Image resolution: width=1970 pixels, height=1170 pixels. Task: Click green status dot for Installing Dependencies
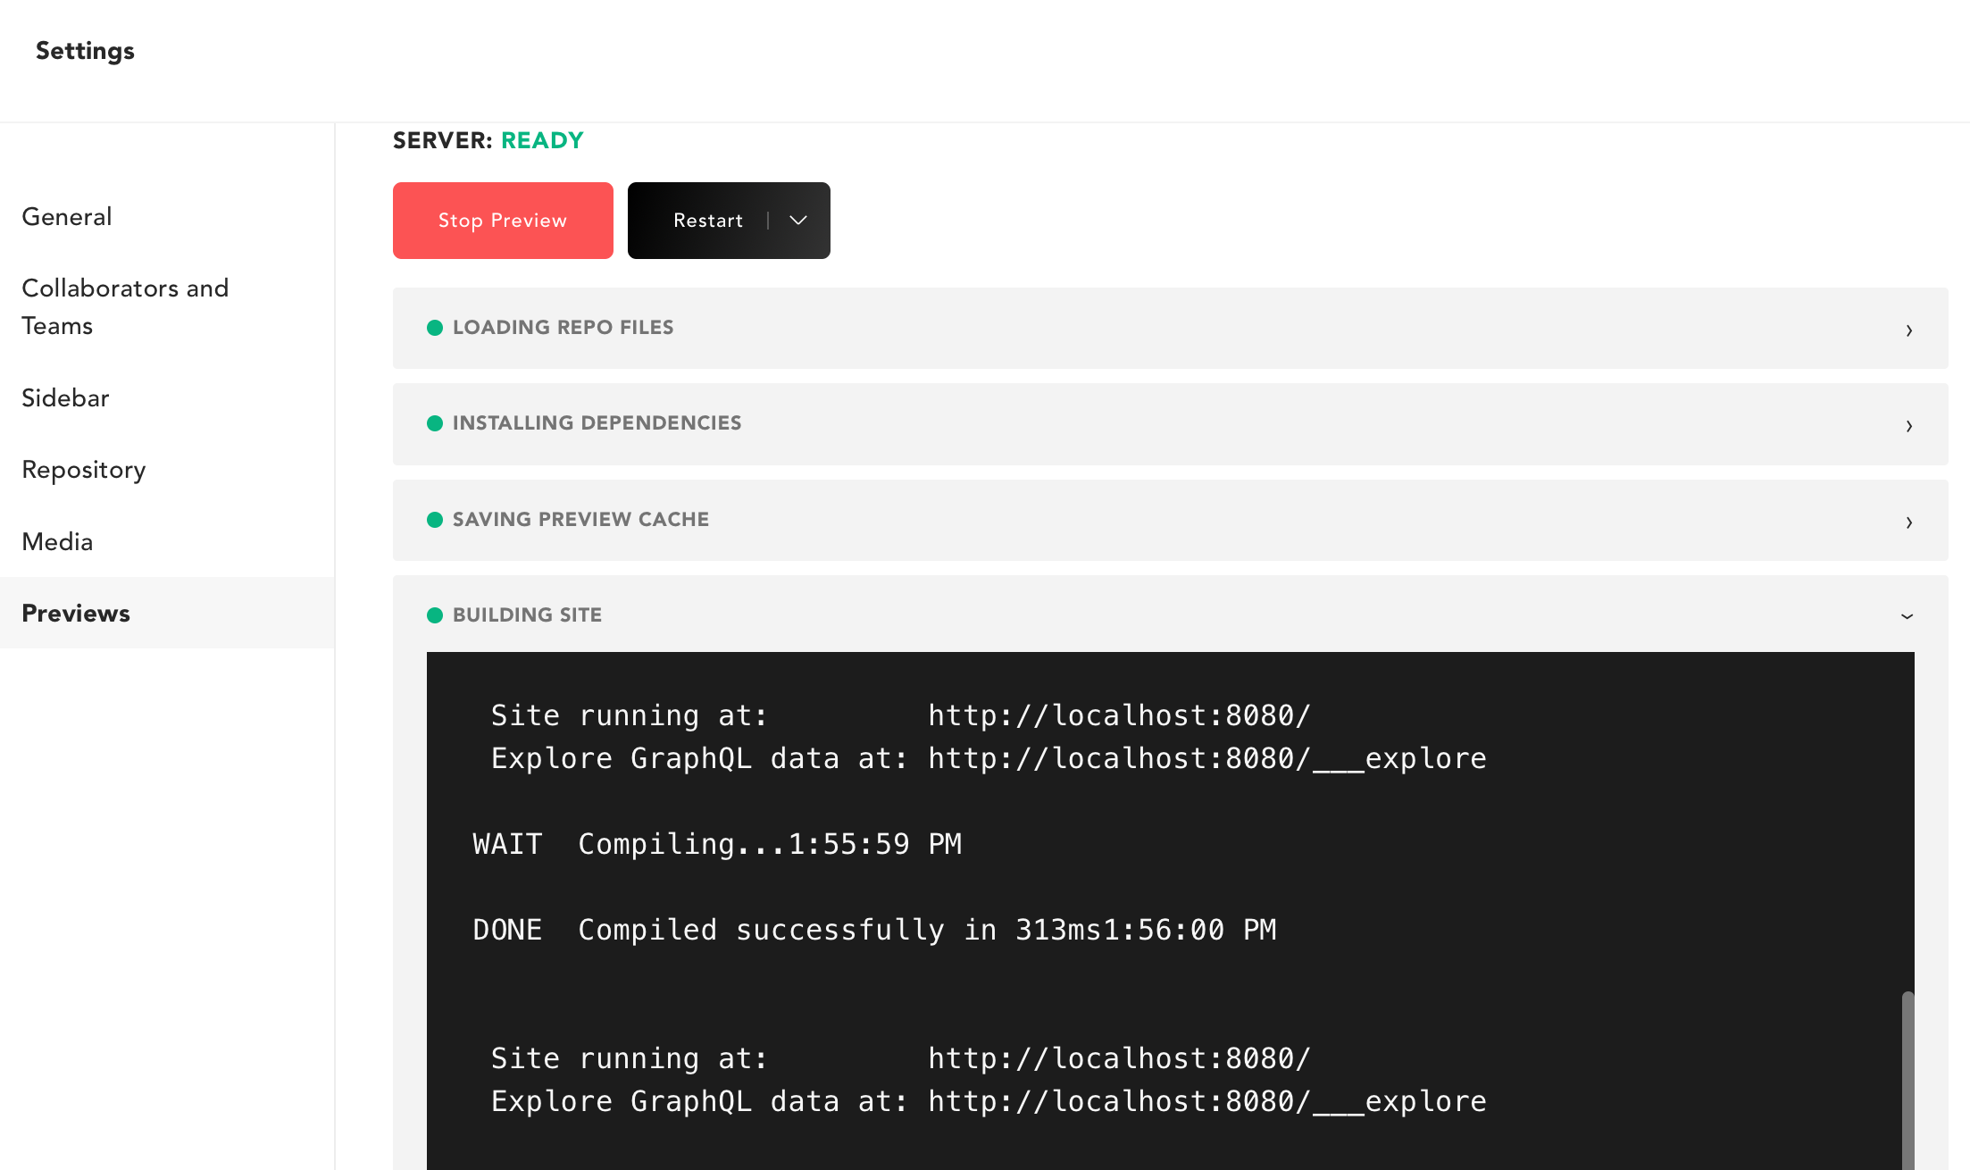(x=435, y=423)
